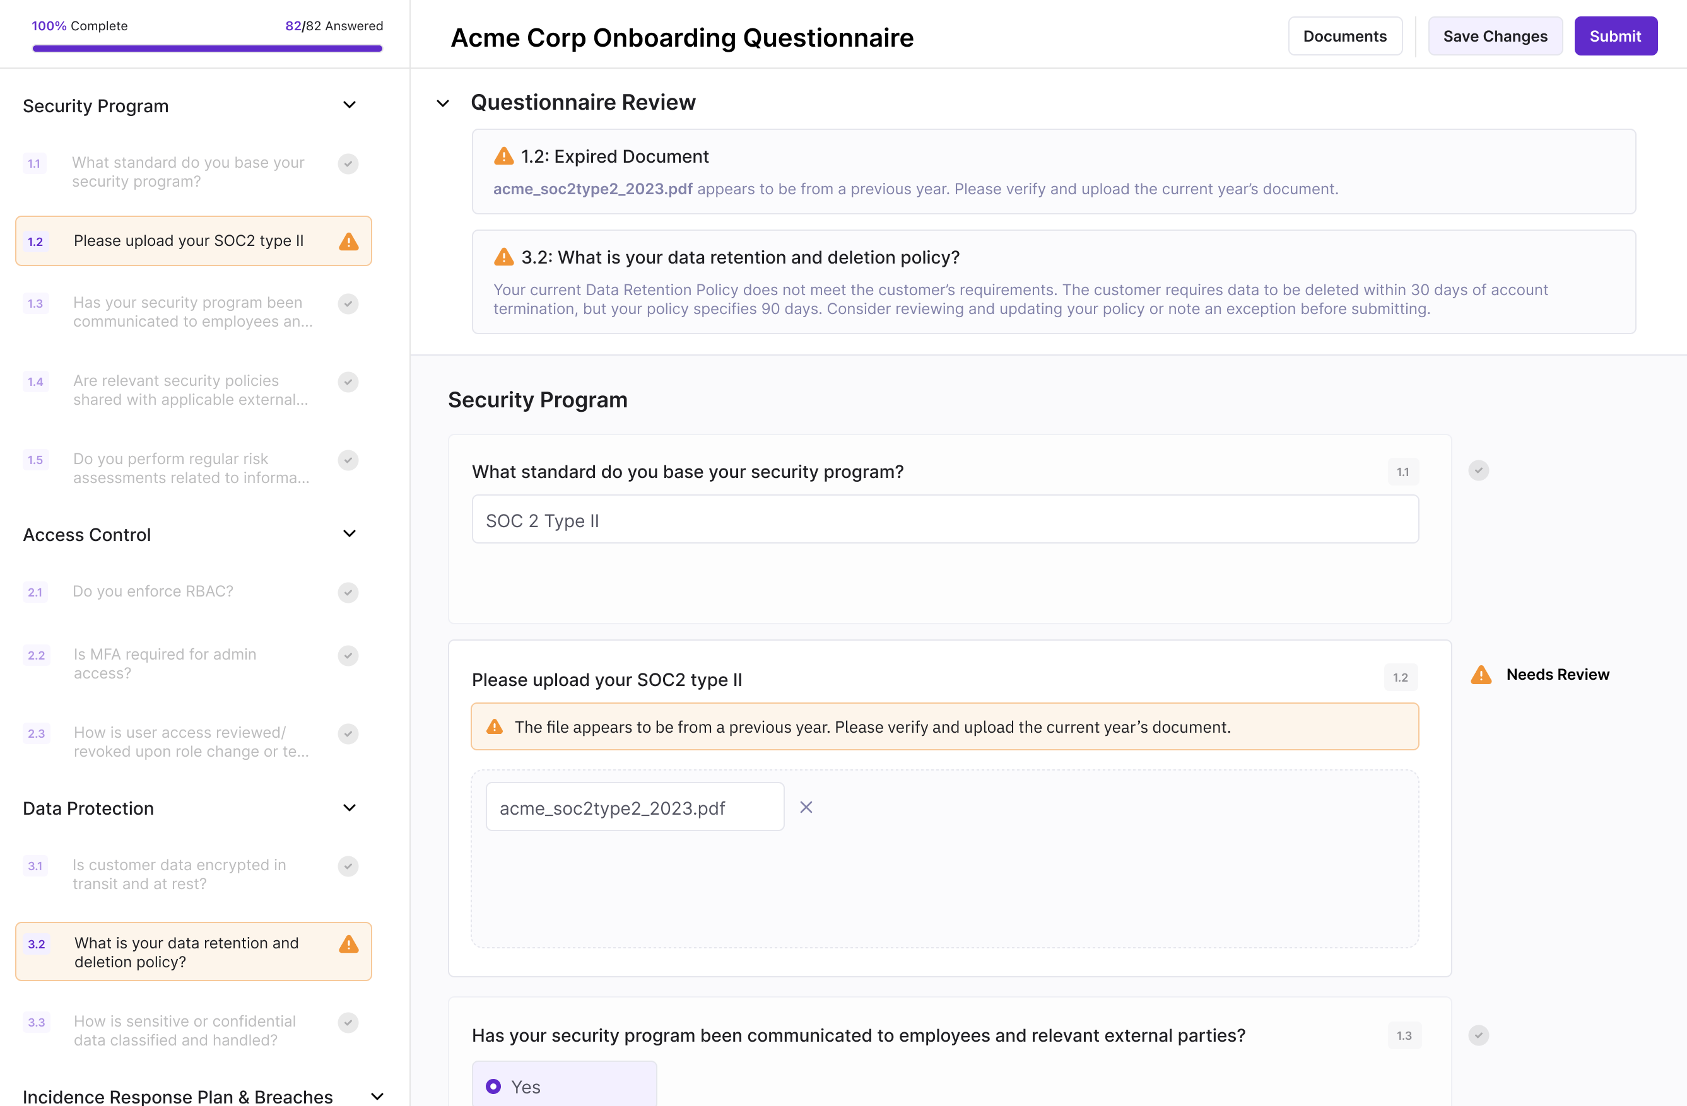Click warning icon on sidebar item 3.2
Viewport: 1687px width, 1106px height.
[x=348, y=944]
